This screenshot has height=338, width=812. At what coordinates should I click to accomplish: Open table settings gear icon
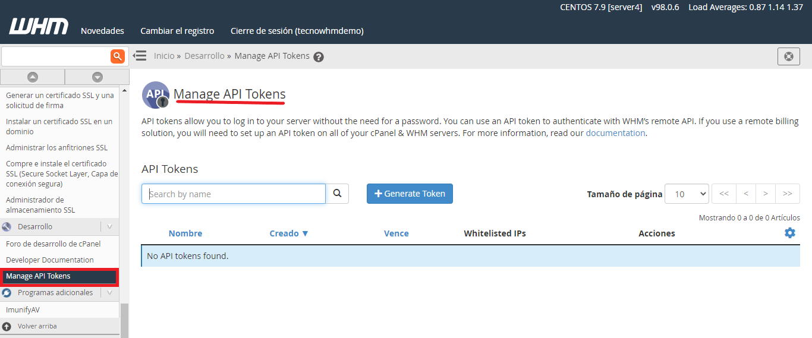tap(789, 233)
